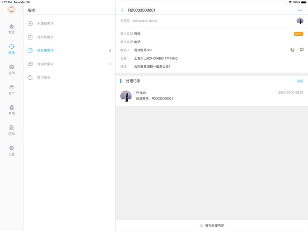Click the edit icon beside 填写处理内容
The image size is (308, 231).
click(201, 226)
